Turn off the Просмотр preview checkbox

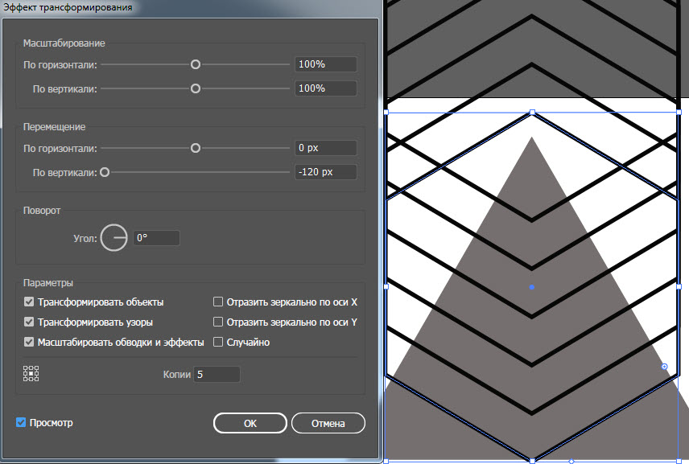pos(21,422)
